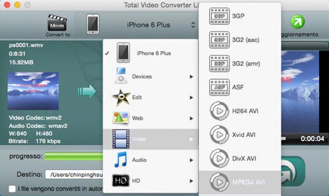
Task: Choose Xvid AVI format
Action: coord(240,135)
